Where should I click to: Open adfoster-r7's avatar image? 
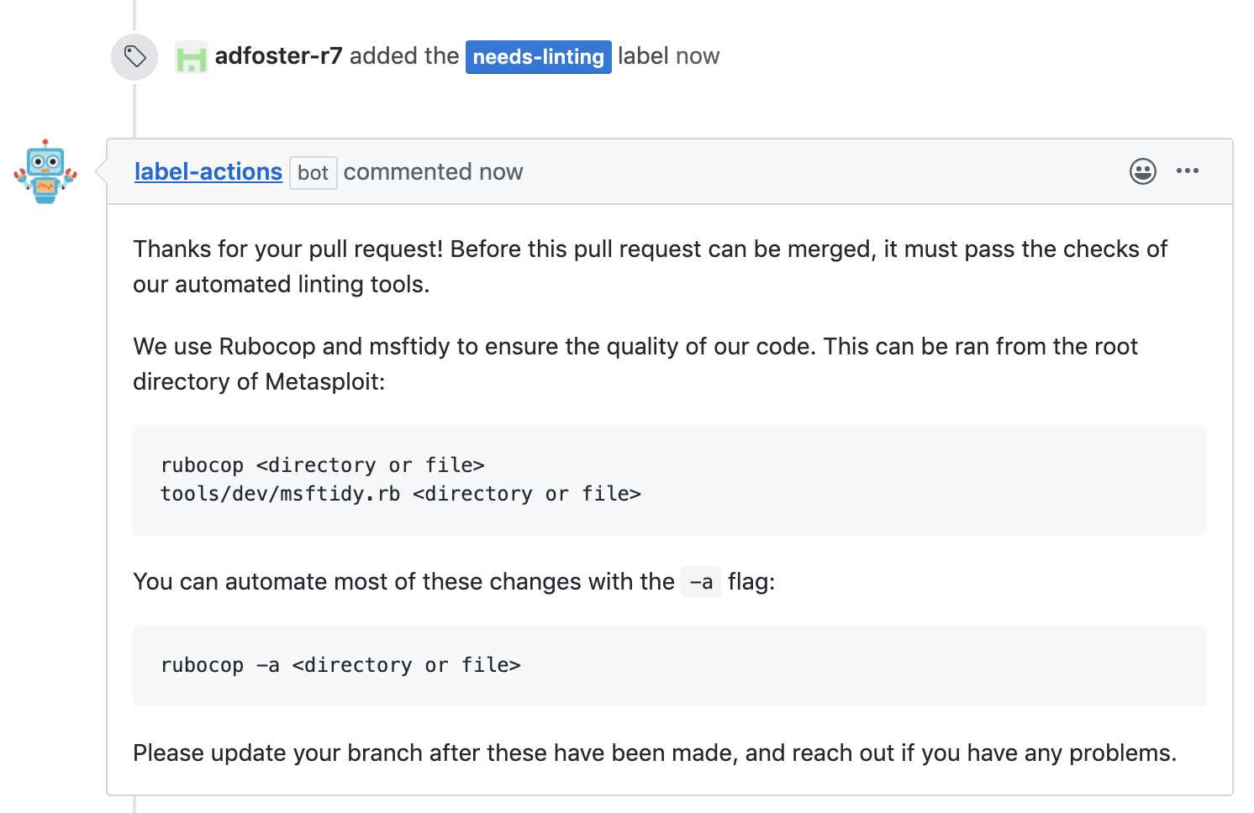click(191, 57)
